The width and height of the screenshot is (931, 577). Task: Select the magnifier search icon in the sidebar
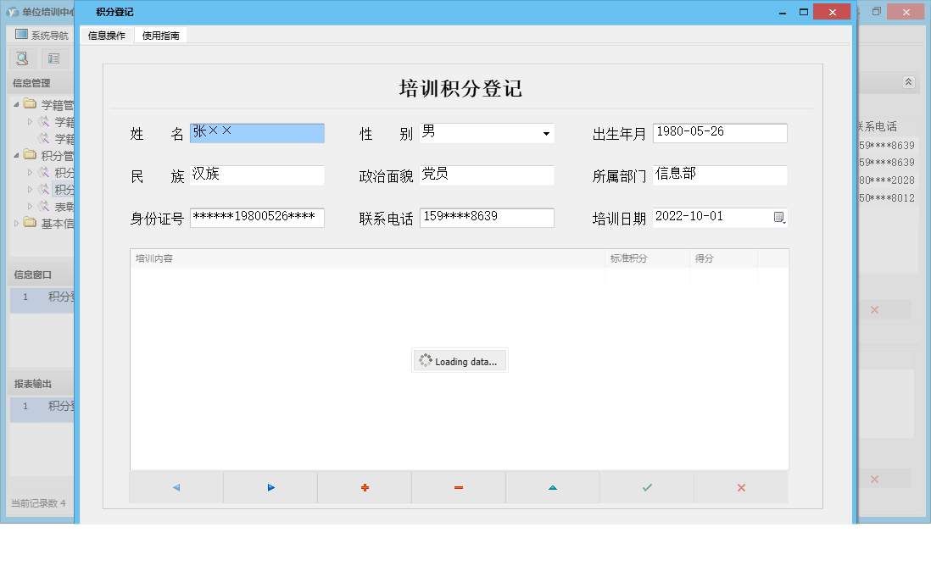pyautogui.click(x=21, y=58)
